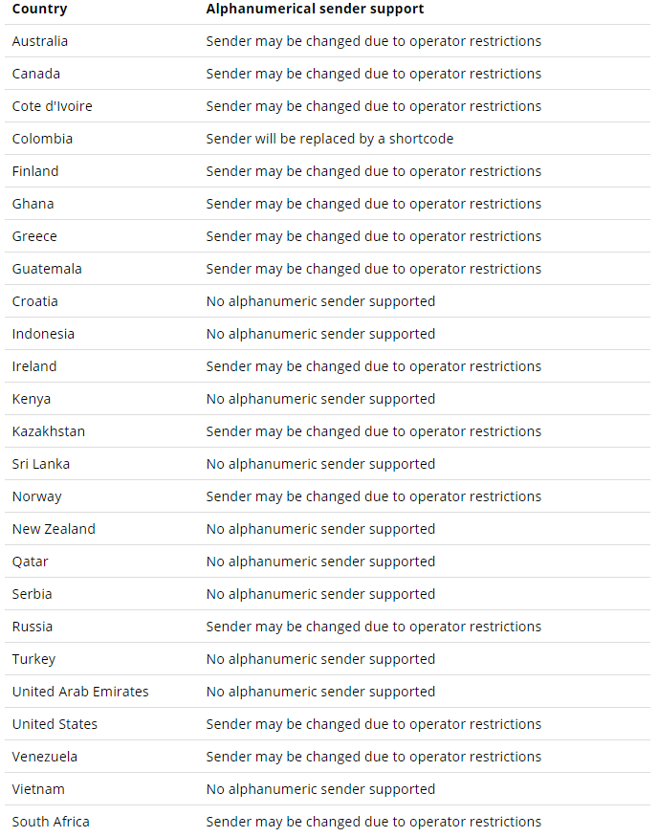Viewport: 659px width, 837px height.
Task: Click the New Zealand country name
Action: click(x=54, y=529)
